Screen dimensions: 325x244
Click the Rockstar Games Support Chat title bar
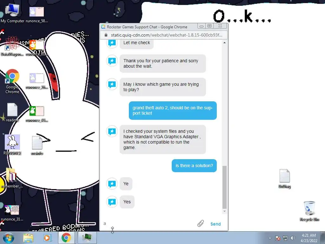click(x=149, y=27)
